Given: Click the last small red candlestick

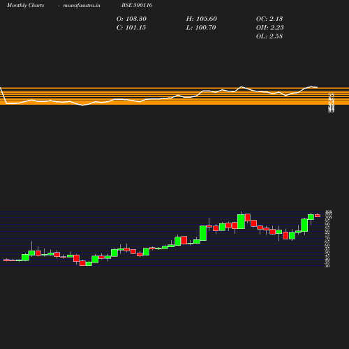Looking at the screenshot, I should [x=318, y=216].
